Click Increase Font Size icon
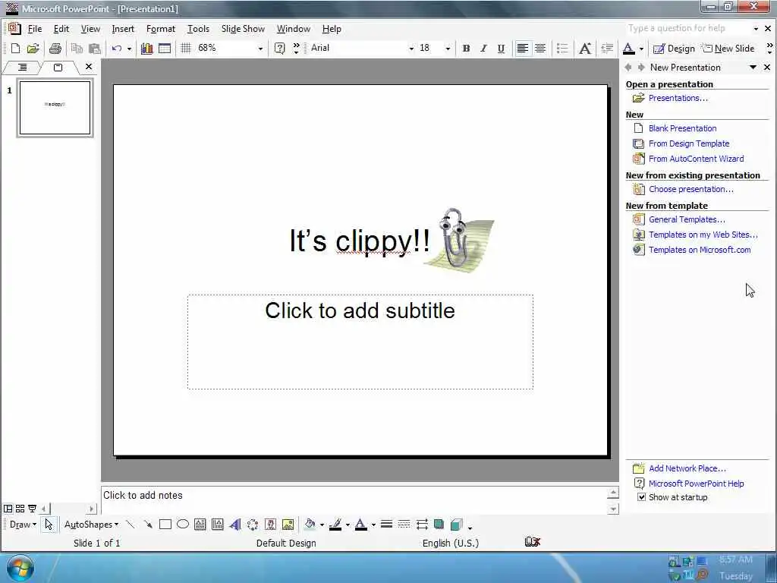Viewport: 777px width, 583px height. click(x=585, y=48)
